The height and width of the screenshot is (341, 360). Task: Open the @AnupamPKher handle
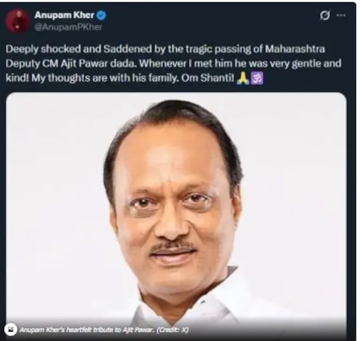point(68,27)
